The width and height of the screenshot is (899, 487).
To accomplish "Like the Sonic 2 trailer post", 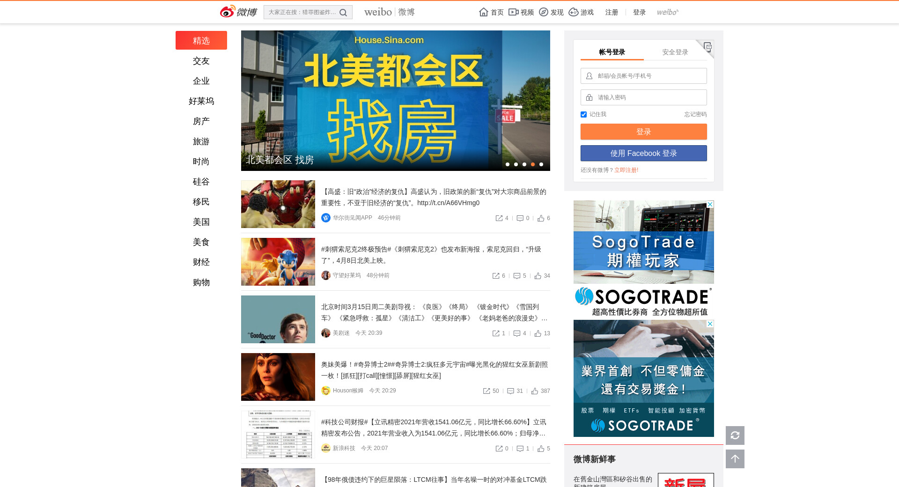I will click(538, 276).
